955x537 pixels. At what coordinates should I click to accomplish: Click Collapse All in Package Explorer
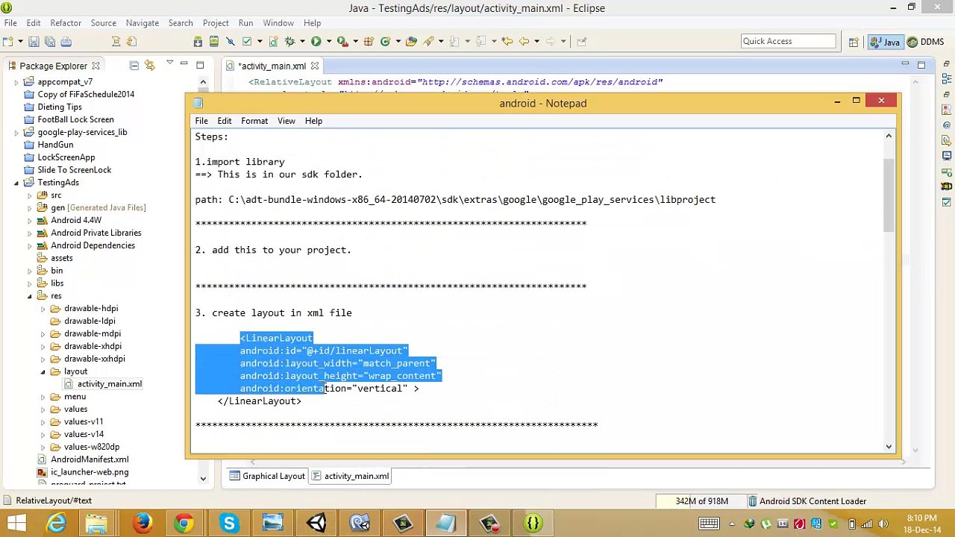pos(134,66)
